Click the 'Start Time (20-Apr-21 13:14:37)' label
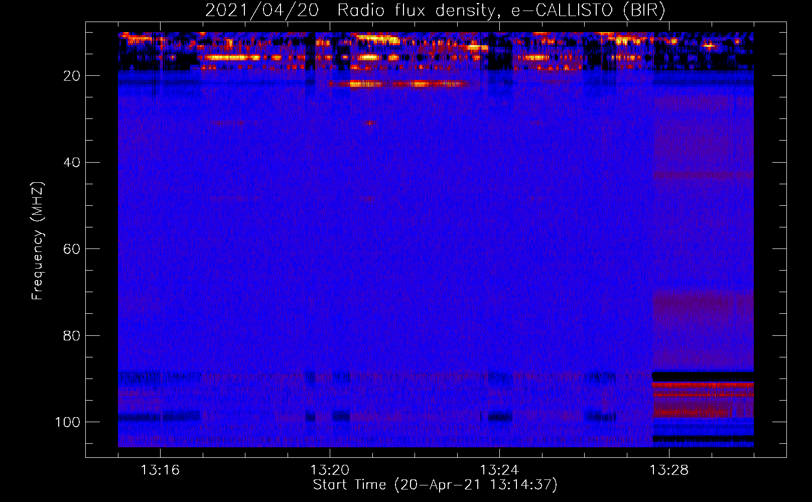 435,485
